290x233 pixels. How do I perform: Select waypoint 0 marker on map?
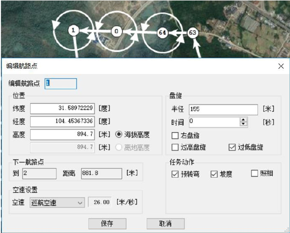coord(116,31)
